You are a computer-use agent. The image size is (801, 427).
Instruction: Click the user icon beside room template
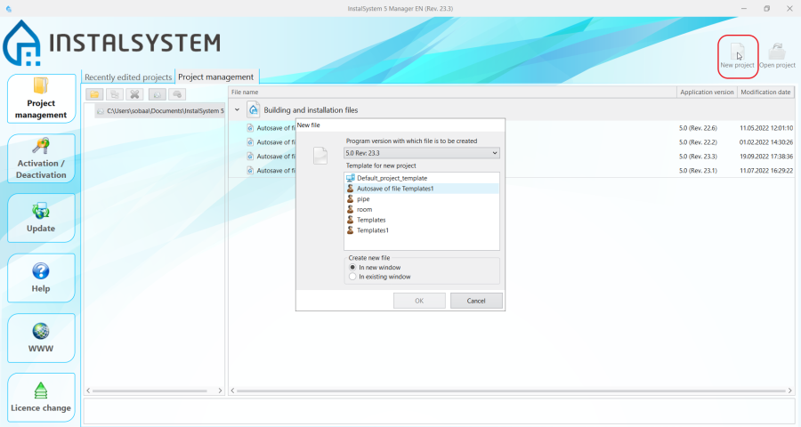tap(351, 209)
